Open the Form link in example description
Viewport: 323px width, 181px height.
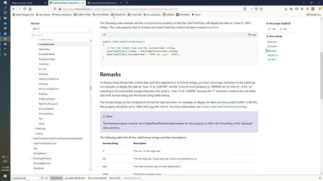tap(216, 27)
